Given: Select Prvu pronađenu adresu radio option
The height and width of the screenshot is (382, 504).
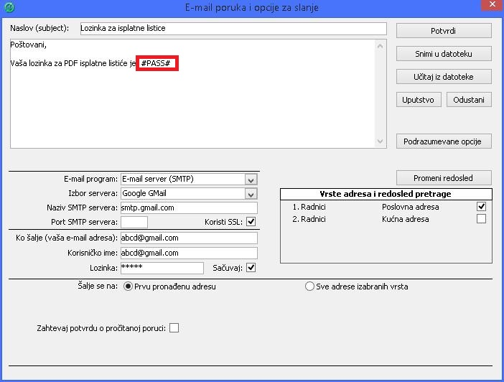Looking at the screenshot, I should click(129, 286).
